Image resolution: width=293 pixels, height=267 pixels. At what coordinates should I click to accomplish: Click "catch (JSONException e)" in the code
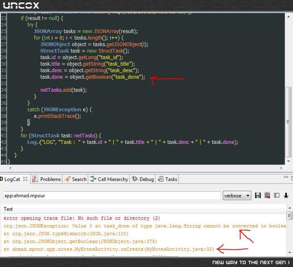(58, 110)
